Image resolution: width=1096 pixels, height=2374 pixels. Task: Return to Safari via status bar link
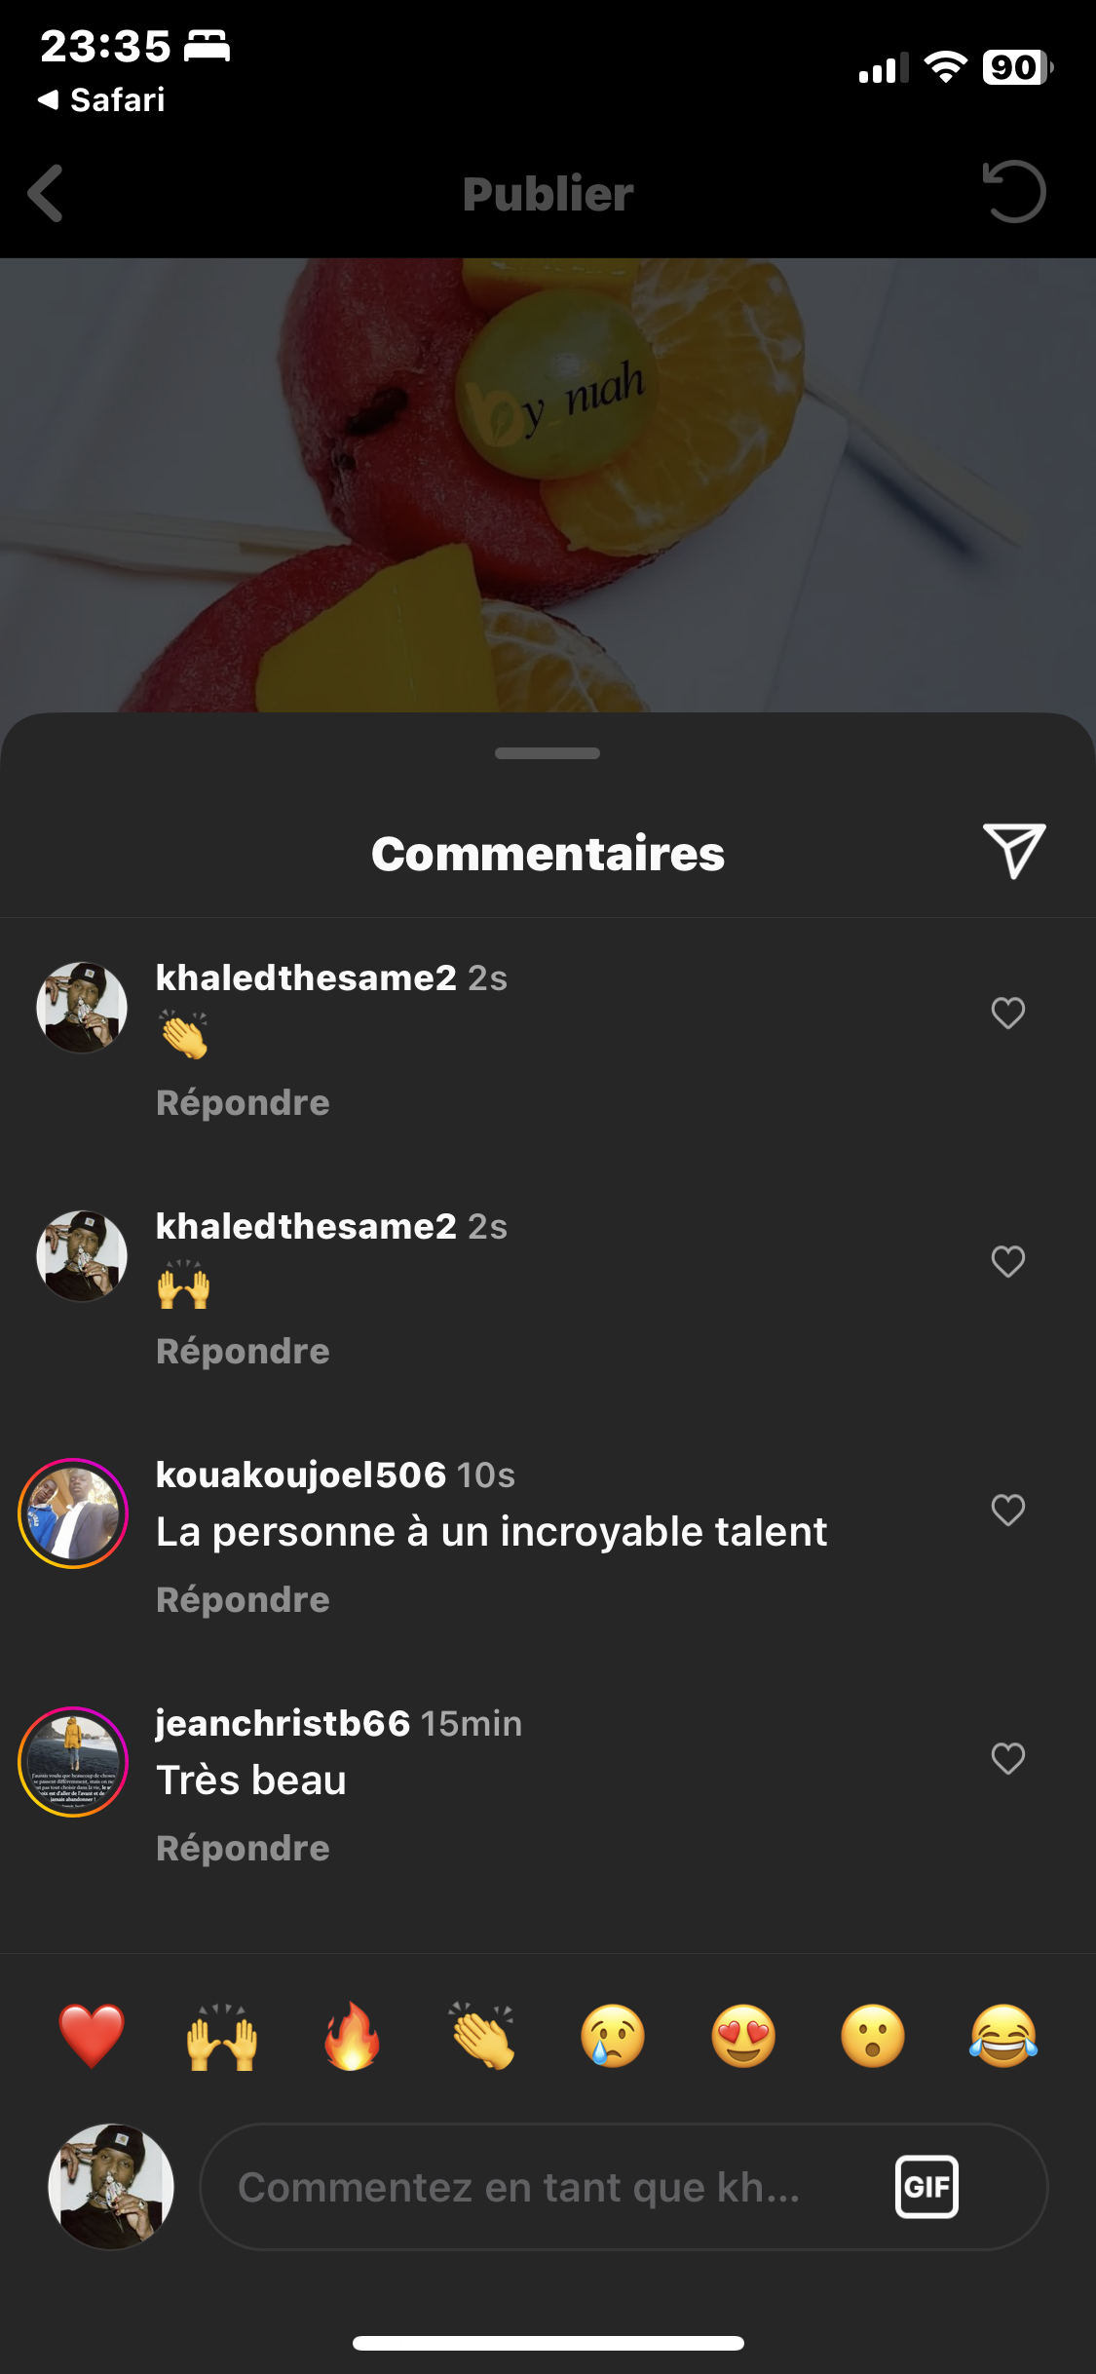click(102, 99)
